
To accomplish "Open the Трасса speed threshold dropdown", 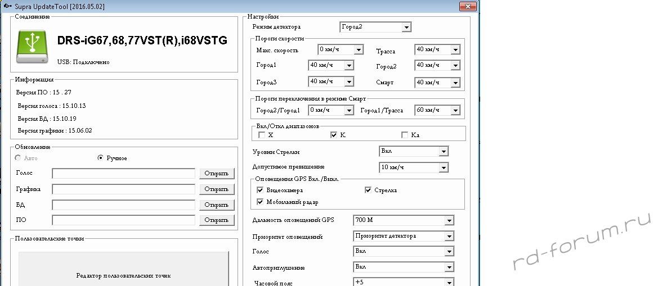I will (437, 49).
